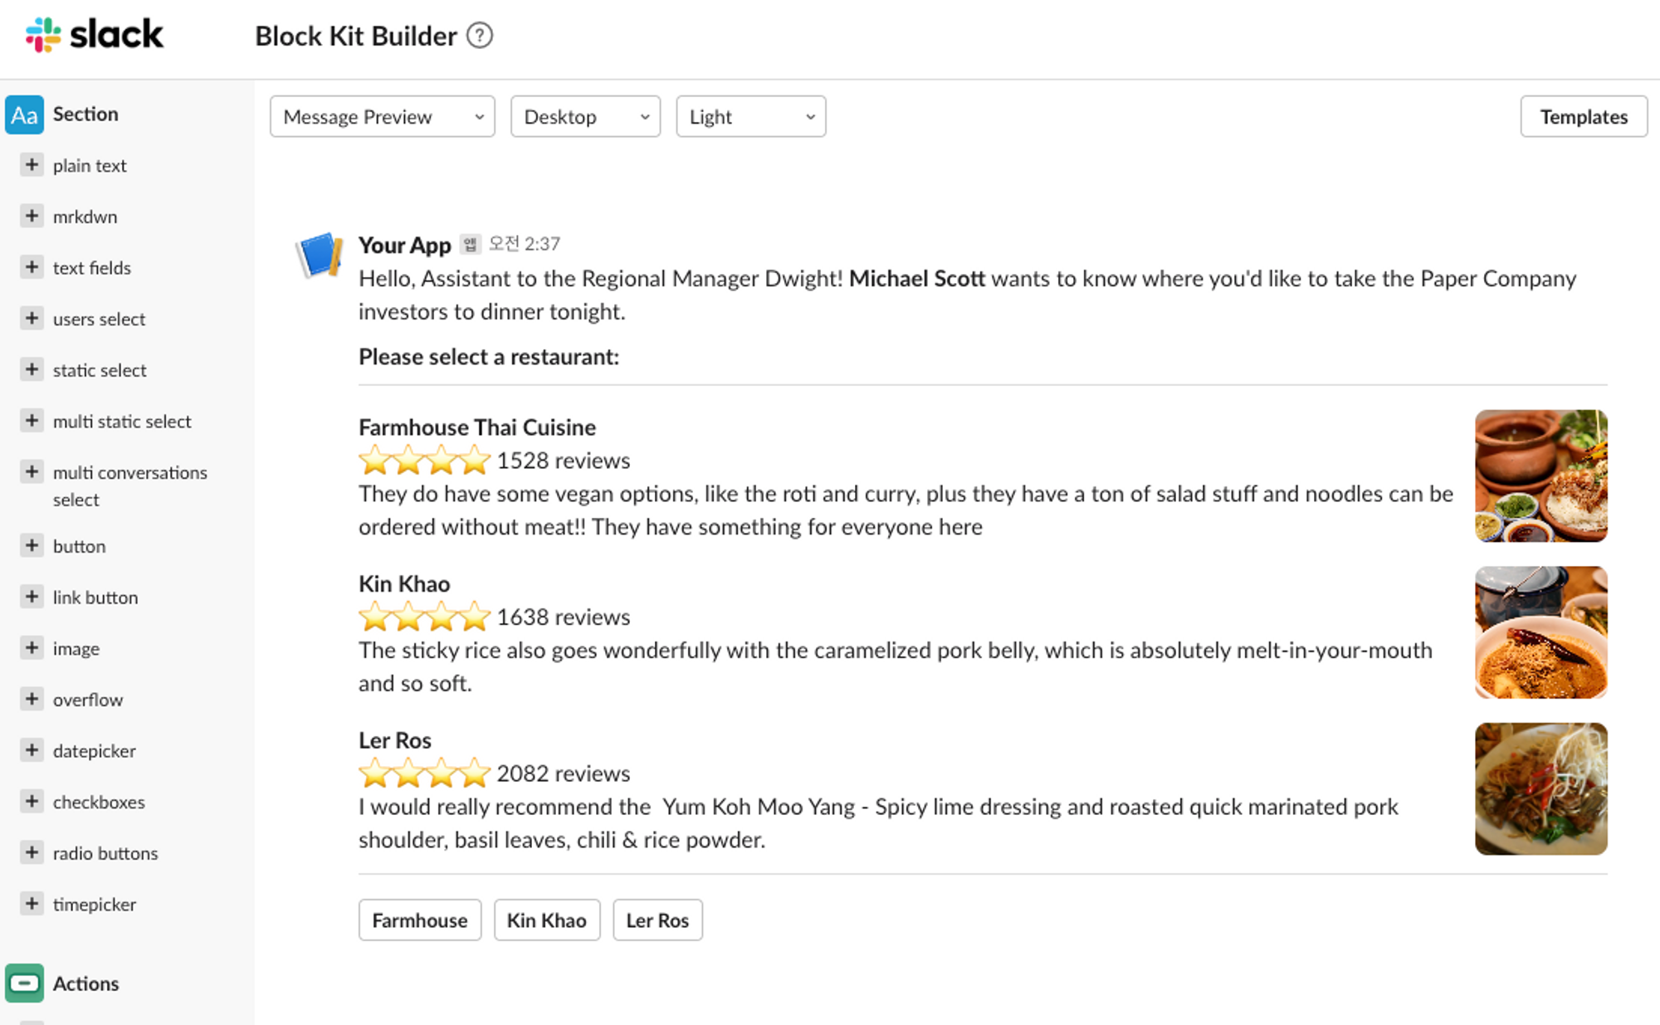Screen dimensions: 1660x1025
Task: Open the Desktop device dropdown
Action: click(585, 117)
